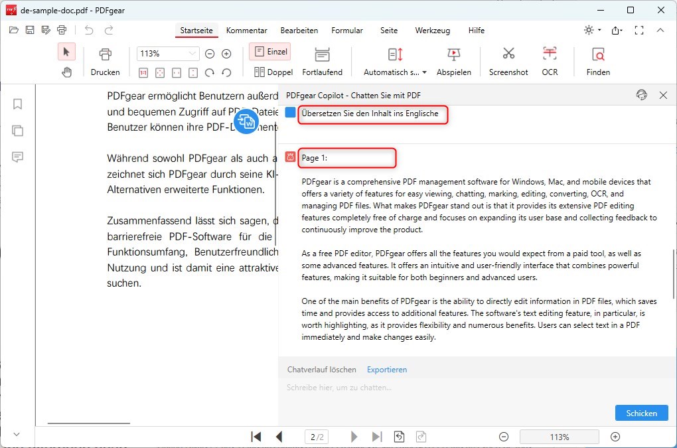The height and width of the screenshot is (448, 677).
Task: Go to the first page
Action: [256, 437]
